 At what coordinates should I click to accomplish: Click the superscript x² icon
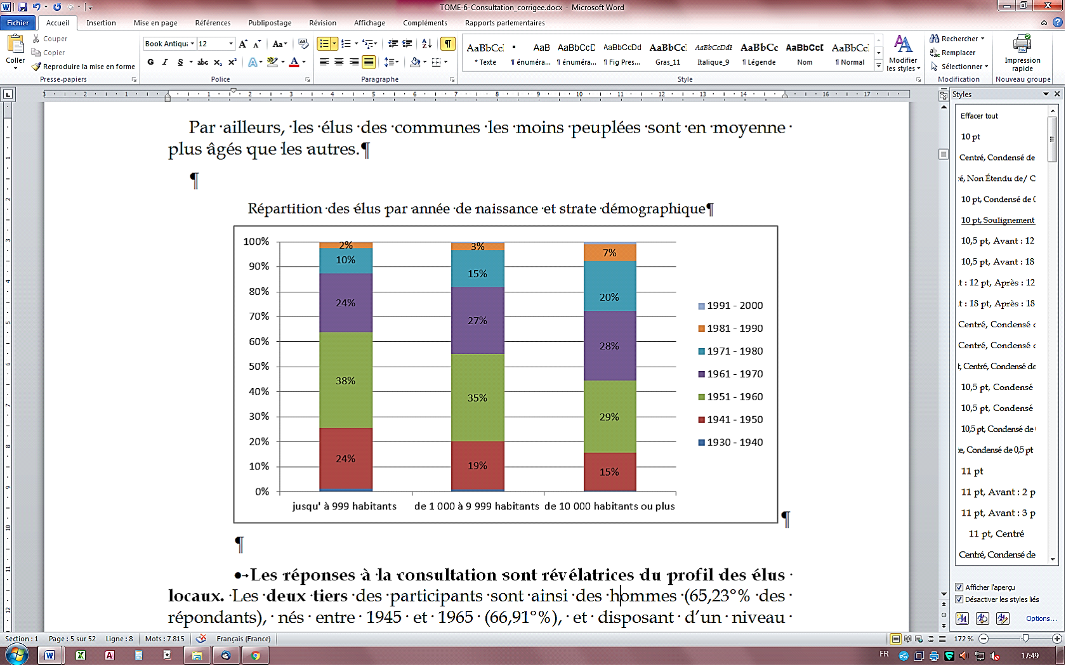tap(232, 62)
